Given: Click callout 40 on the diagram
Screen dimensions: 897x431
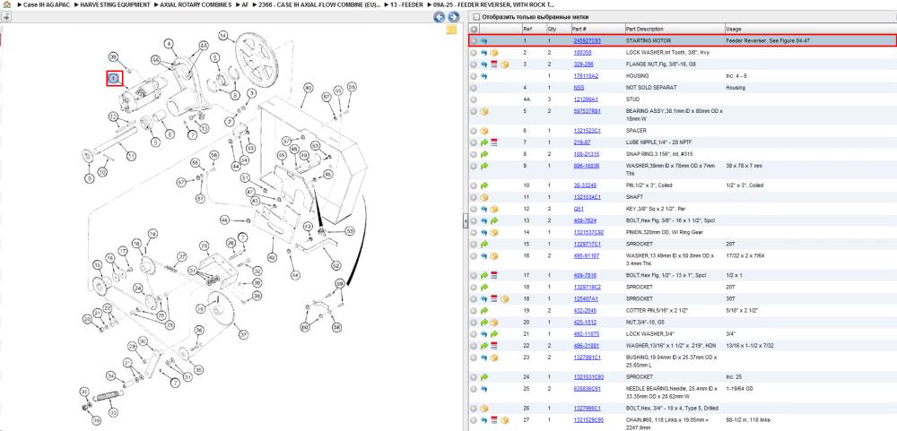Looking at the screenshot, I should click(x=309, y=88).
